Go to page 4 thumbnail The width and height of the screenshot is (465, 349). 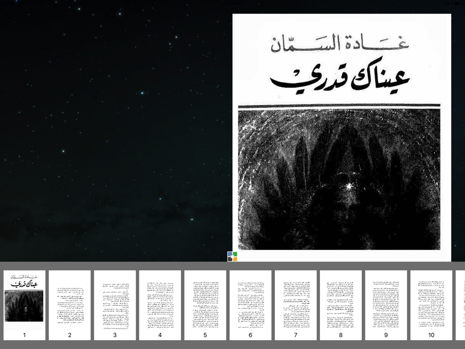[x=160, y=305]
